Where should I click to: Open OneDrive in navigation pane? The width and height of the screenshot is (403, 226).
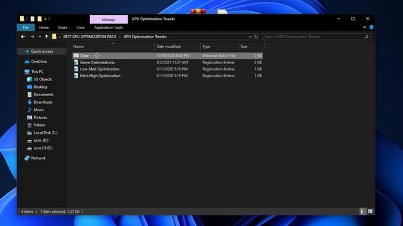[x=39, y=62]
